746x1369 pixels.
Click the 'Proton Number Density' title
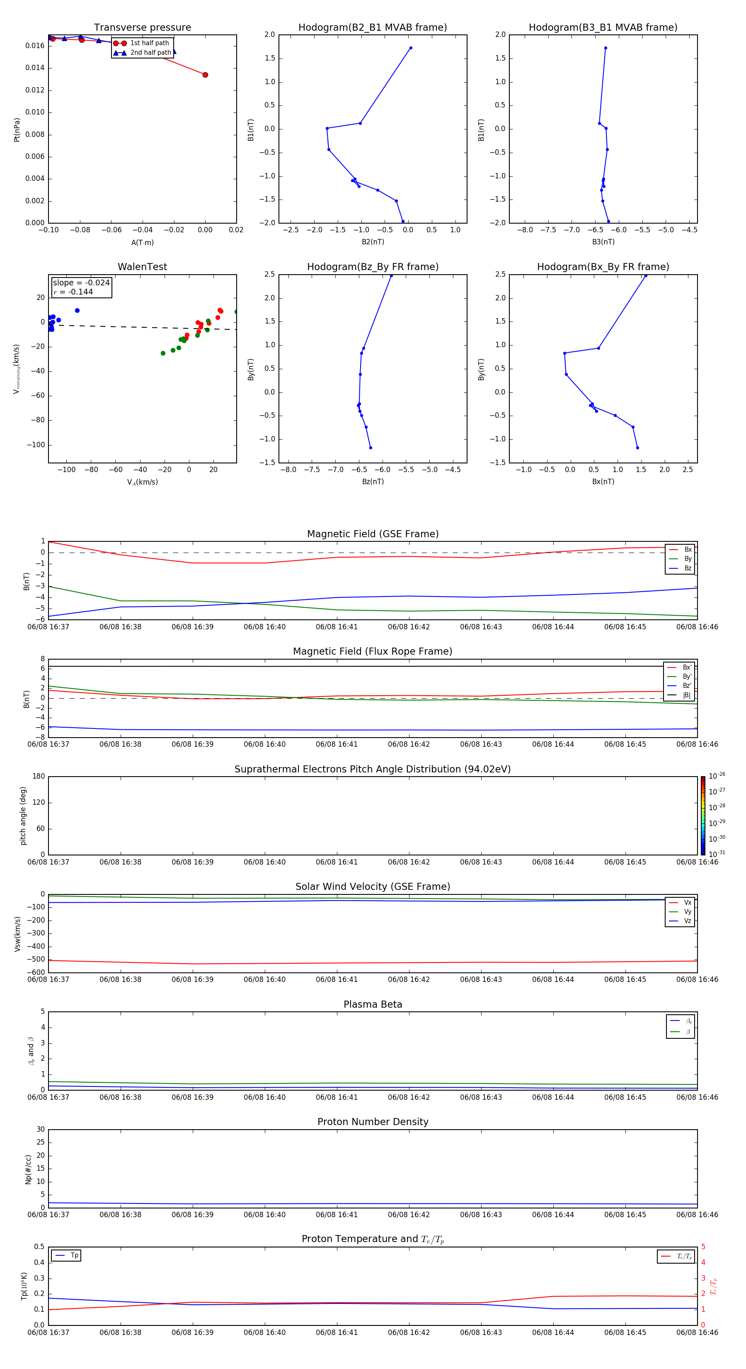coord(373,1123)
